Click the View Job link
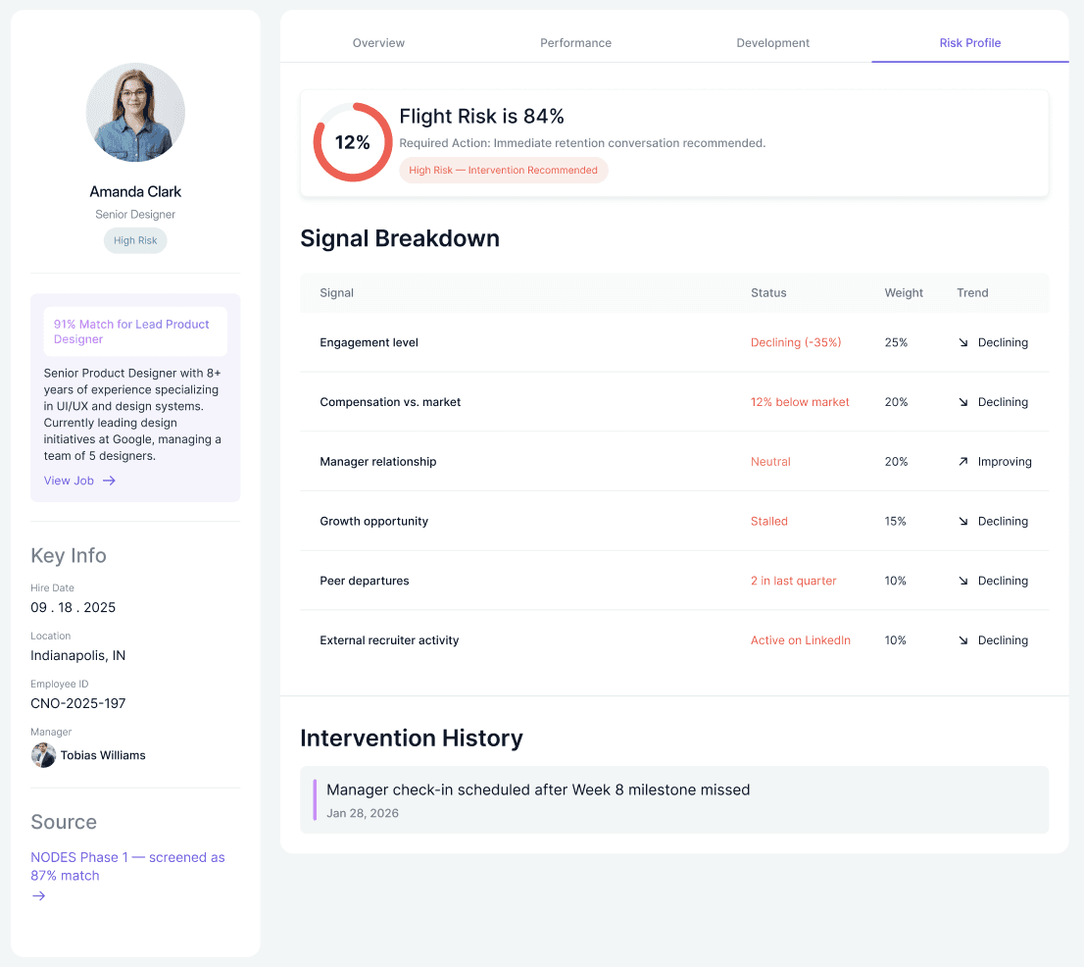This screenshot has height=967, width=1084. [70, 481]
